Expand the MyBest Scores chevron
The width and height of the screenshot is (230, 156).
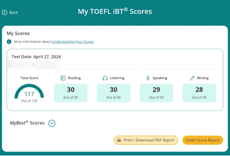coord(52,123)
